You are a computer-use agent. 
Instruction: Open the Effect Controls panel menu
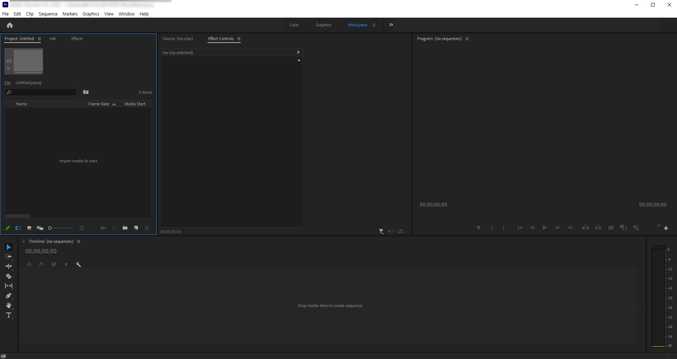coord(239,39)
